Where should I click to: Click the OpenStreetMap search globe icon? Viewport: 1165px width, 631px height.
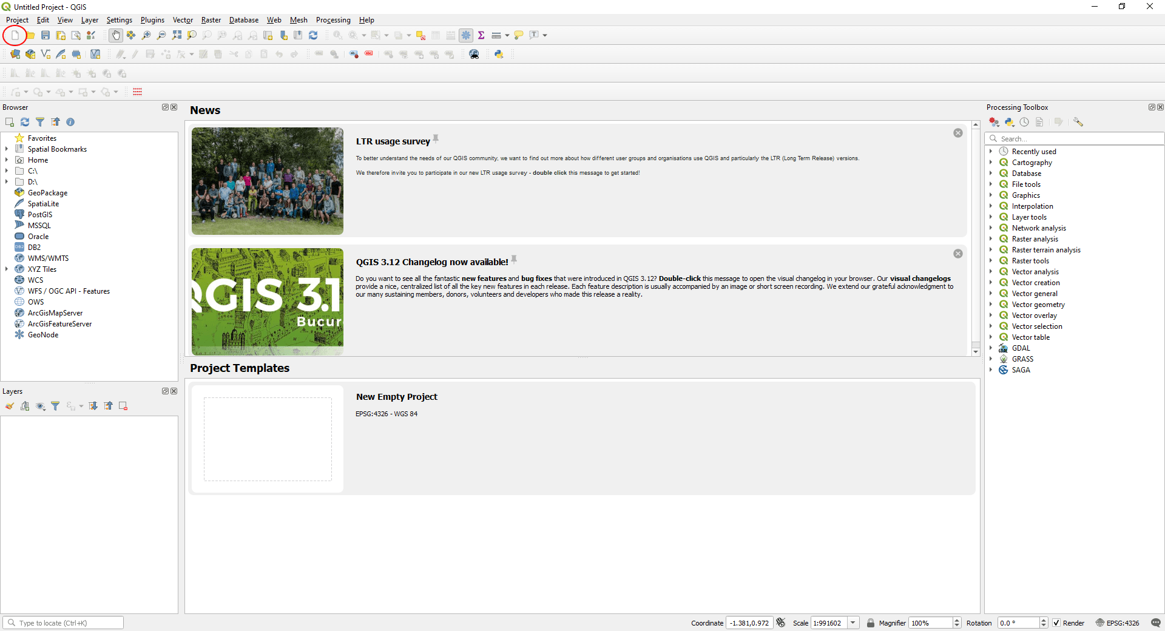[x=474, y=54]
